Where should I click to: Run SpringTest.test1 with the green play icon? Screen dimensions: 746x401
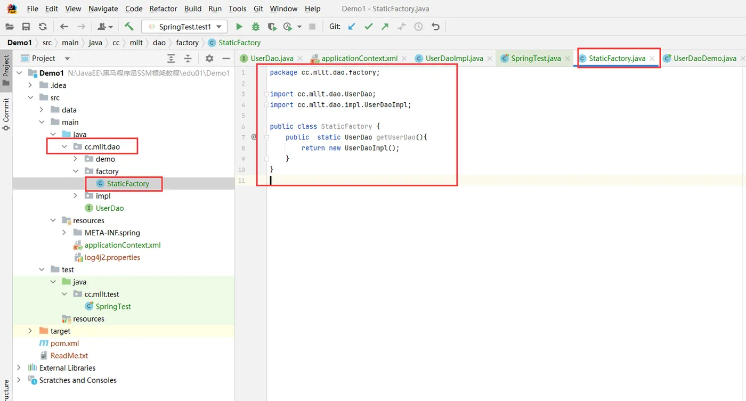point(239,27)
